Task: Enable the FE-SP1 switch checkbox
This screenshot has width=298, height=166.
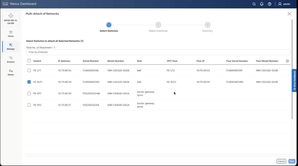Action: (x=29, y=93)
